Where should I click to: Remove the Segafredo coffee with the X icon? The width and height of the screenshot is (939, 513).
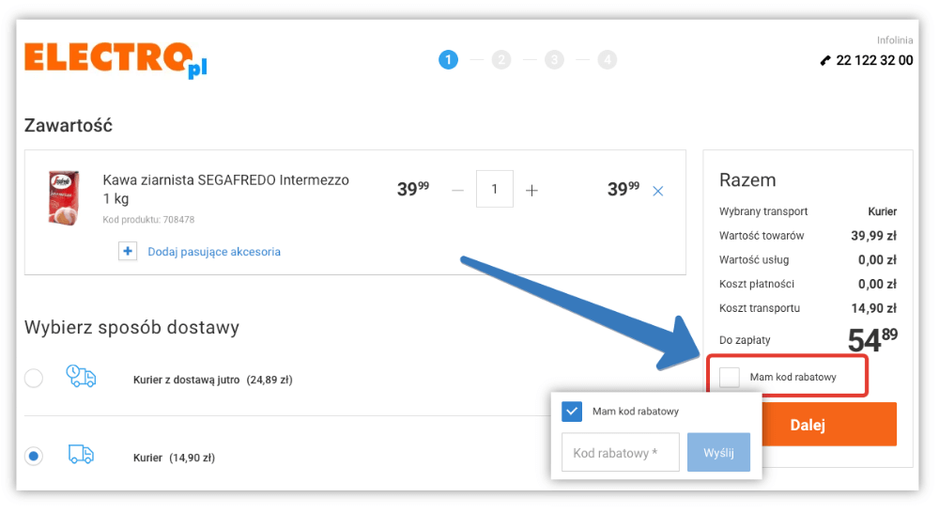[657, 191]
